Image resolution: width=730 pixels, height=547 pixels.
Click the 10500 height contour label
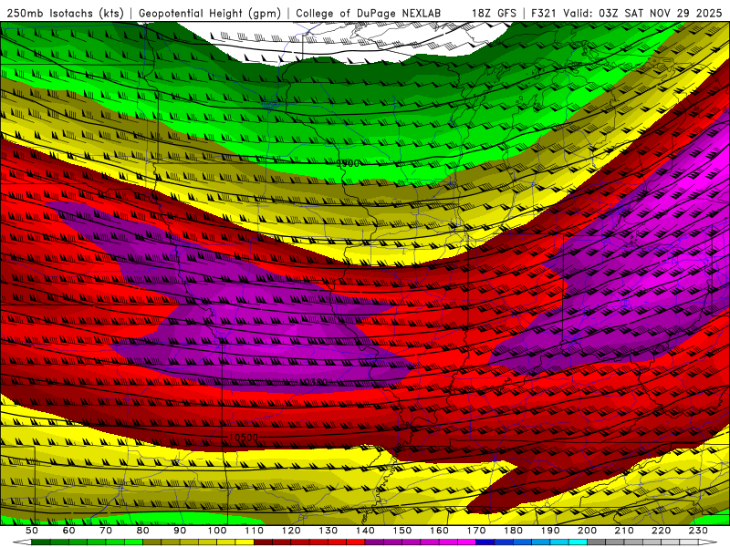point(243,438)
